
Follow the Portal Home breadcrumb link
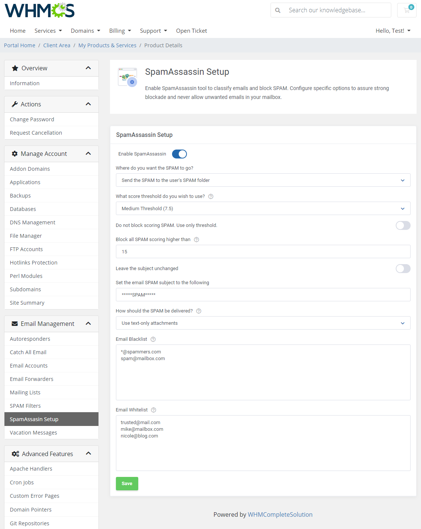tap(20, 45)
